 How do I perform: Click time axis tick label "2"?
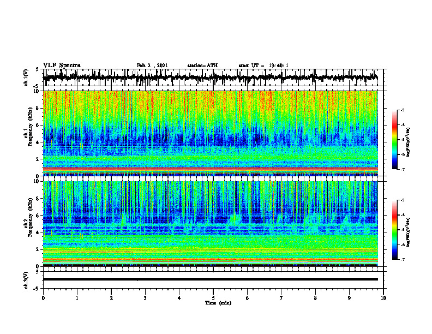[111, 298]
